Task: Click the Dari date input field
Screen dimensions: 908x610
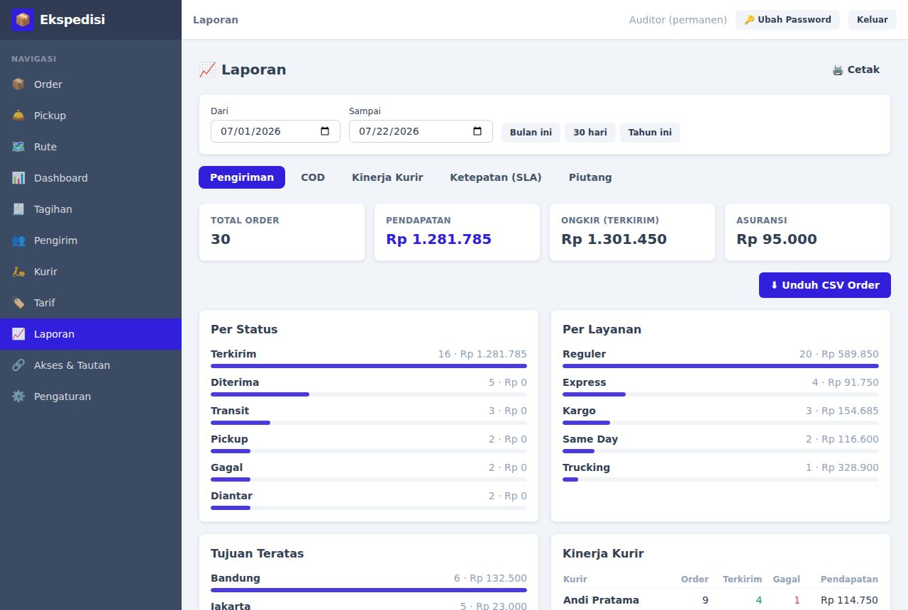Action: pos(275,131)
